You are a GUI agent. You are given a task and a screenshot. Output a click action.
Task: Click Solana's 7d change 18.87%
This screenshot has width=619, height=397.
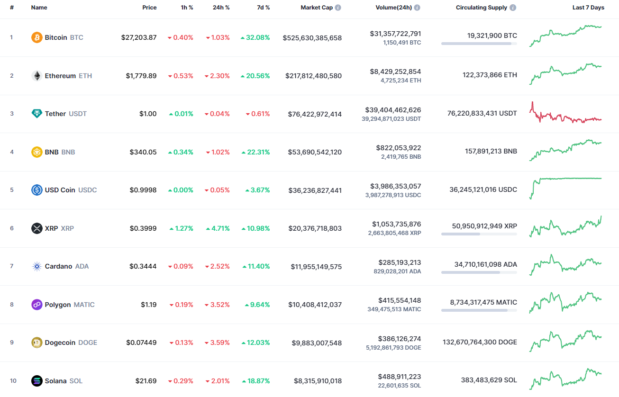[x=255, y=381]
